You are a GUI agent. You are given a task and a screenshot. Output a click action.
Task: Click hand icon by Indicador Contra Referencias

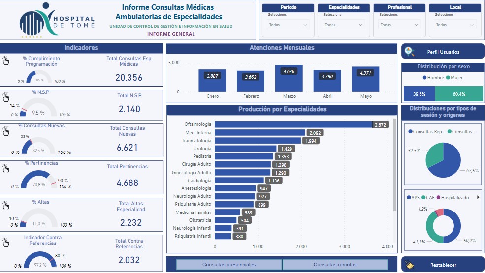[6, 242]
